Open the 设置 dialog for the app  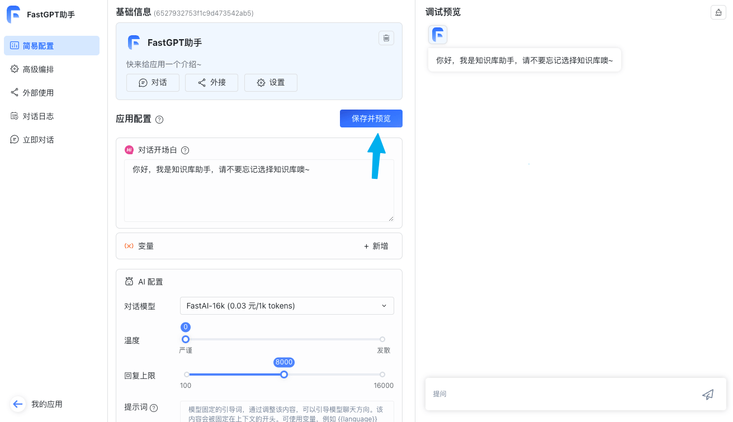(x=271, y=82)
